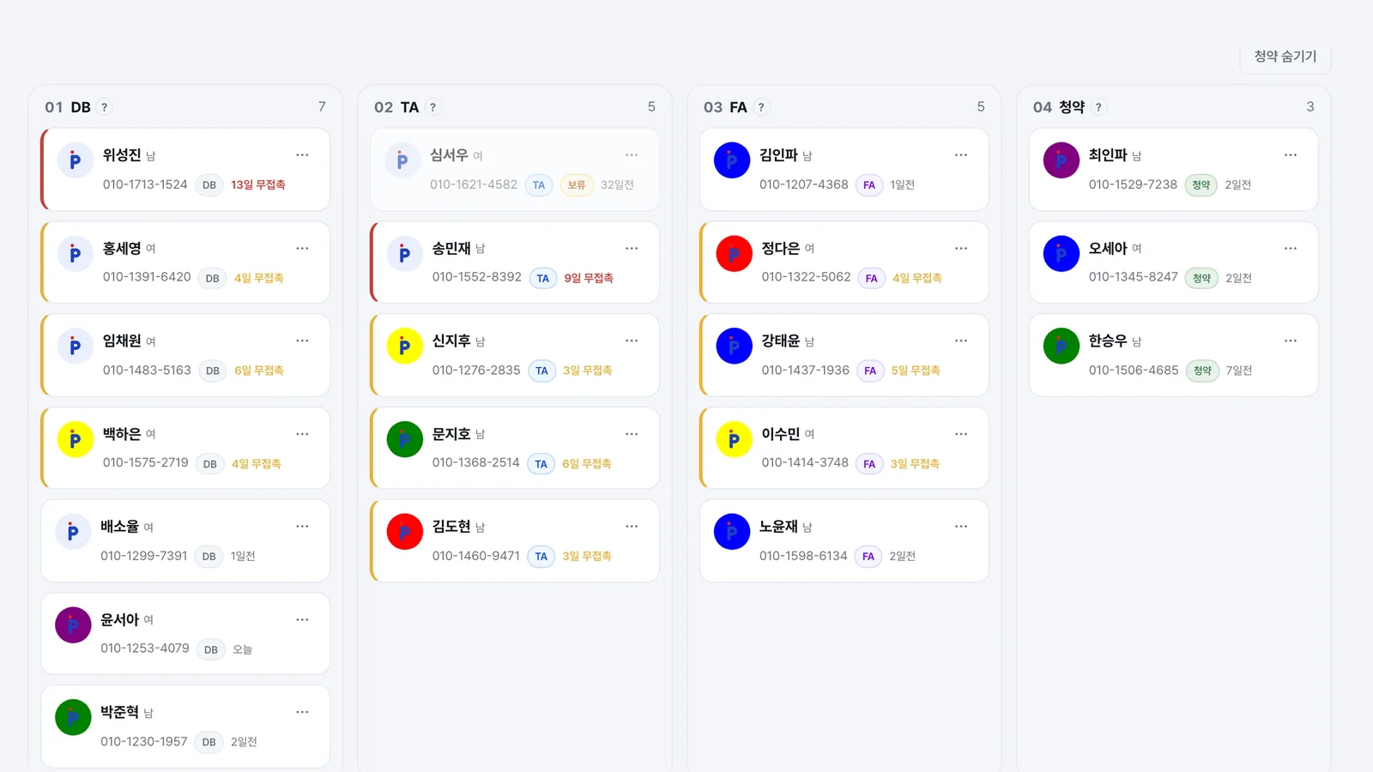The image size is (1373, 772).
Task: Click 백하은's yellow profile avatar
Action: point(75,439)
